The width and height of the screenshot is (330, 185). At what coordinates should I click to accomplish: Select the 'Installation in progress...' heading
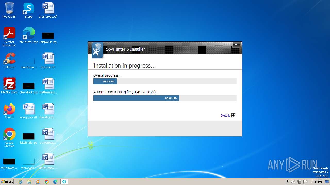(x=125, y=66)
